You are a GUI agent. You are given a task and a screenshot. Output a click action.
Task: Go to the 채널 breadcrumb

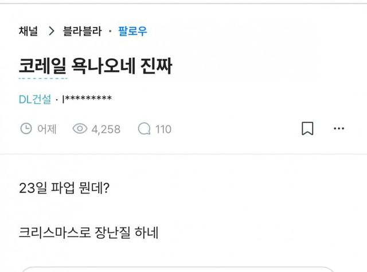pos(28,31)
